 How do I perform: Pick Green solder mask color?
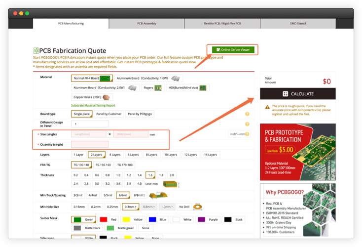(83, 219)
